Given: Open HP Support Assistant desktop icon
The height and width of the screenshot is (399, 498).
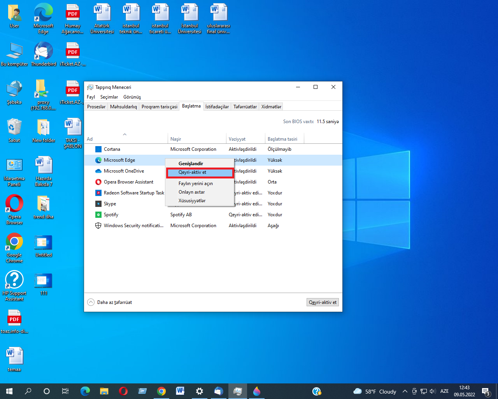Looking at the screenshot, I should pyautogui.click(x=14, y=286).
